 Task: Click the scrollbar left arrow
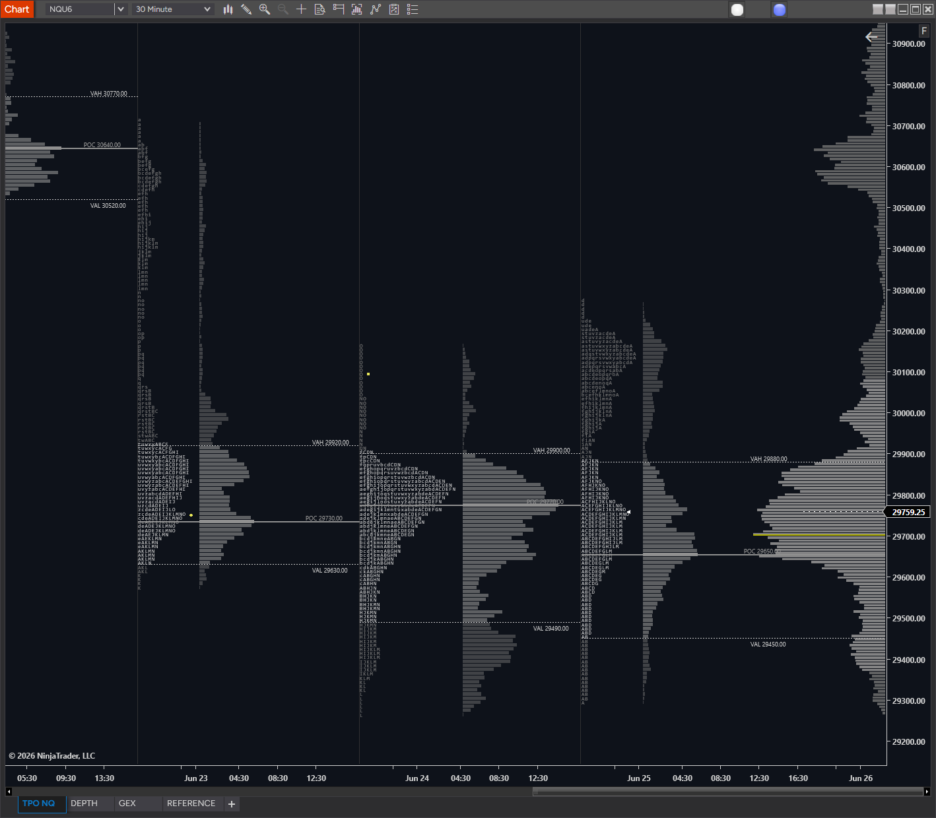(9, 791)
